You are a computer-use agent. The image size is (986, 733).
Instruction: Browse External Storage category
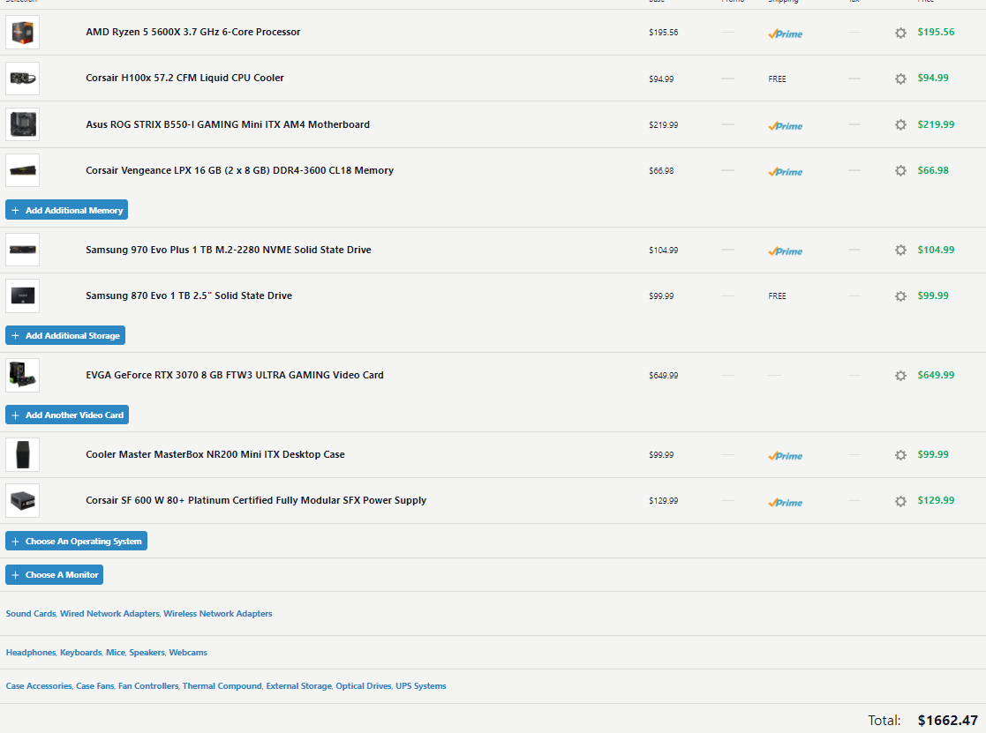[298, 686]
